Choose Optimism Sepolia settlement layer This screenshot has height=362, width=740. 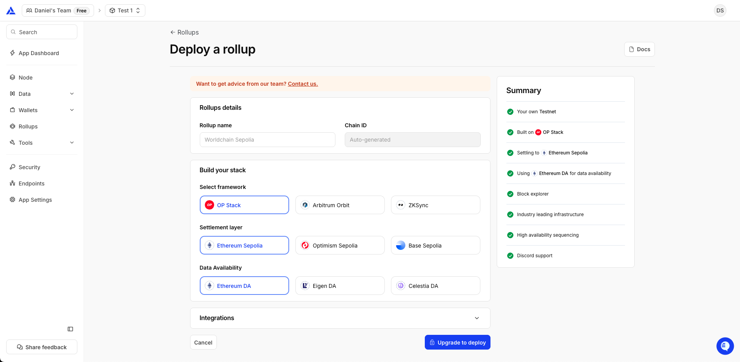tap(340, 245)
